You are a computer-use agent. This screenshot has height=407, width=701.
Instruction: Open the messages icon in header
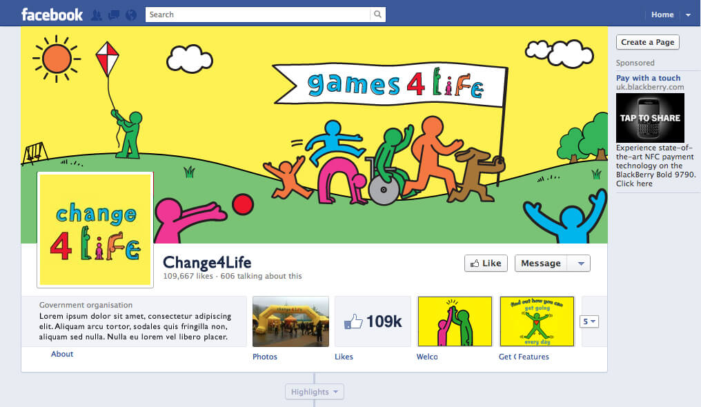(114, 15)
